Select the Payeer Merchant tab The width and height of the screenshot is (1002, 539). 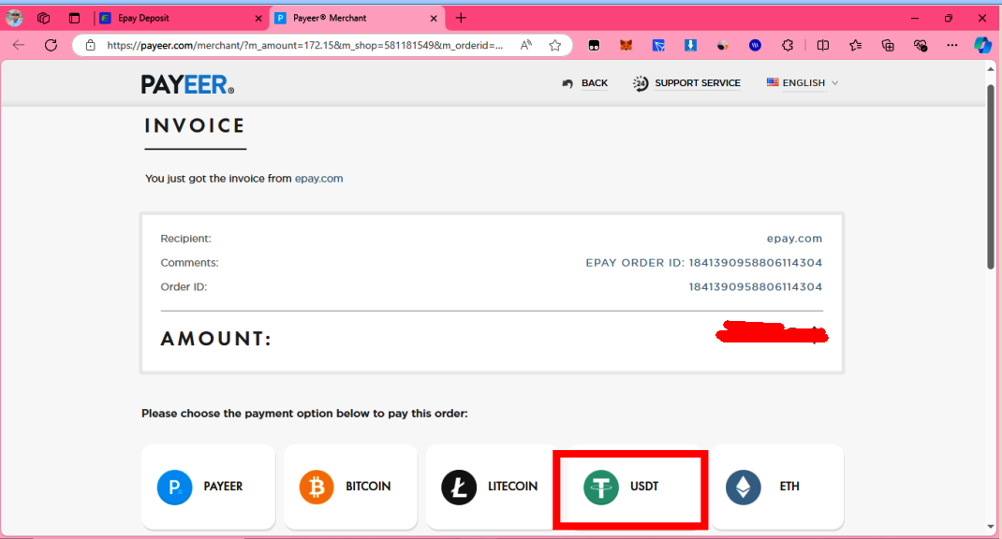tap(356, 18)
